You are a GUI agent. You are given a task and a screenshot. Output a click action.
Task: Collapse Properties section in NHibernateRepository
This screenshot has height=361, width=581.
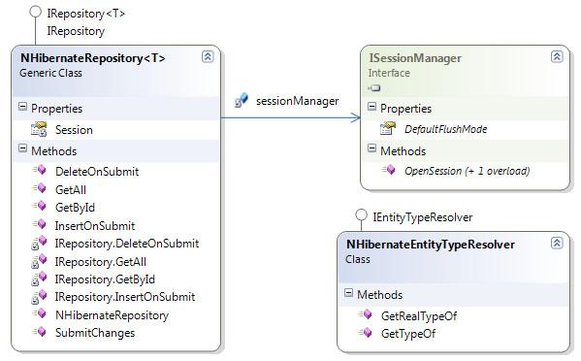[x=22, y=107]
